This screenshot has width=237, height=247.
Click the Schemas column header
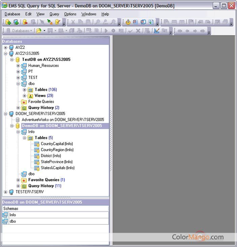tap(55, 208)
